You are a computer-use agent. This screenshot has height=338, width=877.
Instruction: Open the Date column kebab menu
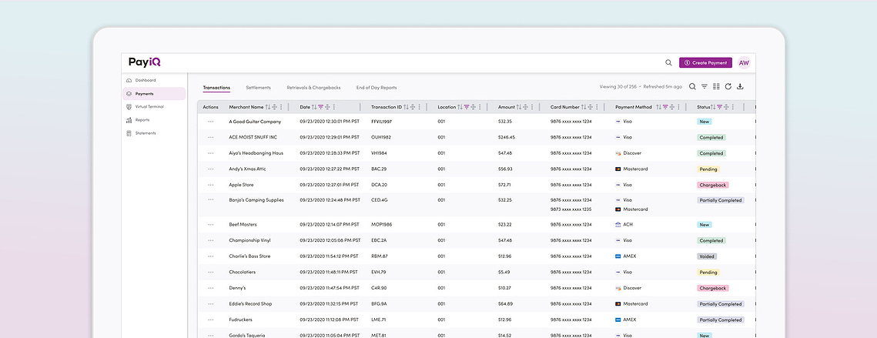click(x=334, y=107)
